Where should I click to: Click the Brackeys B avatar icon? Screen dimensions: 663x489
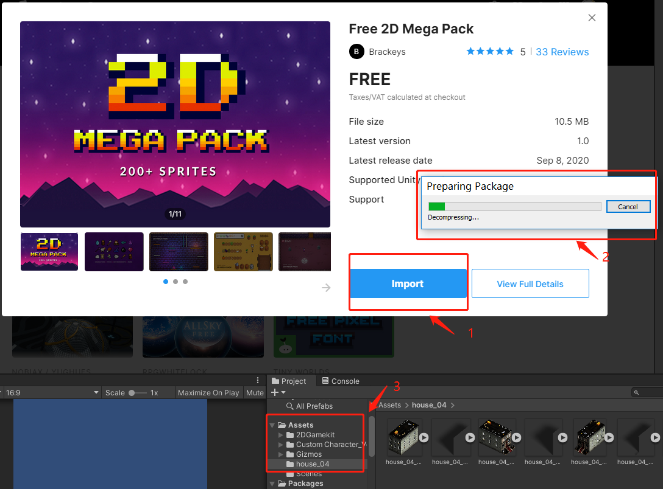[x=356, y=52]
